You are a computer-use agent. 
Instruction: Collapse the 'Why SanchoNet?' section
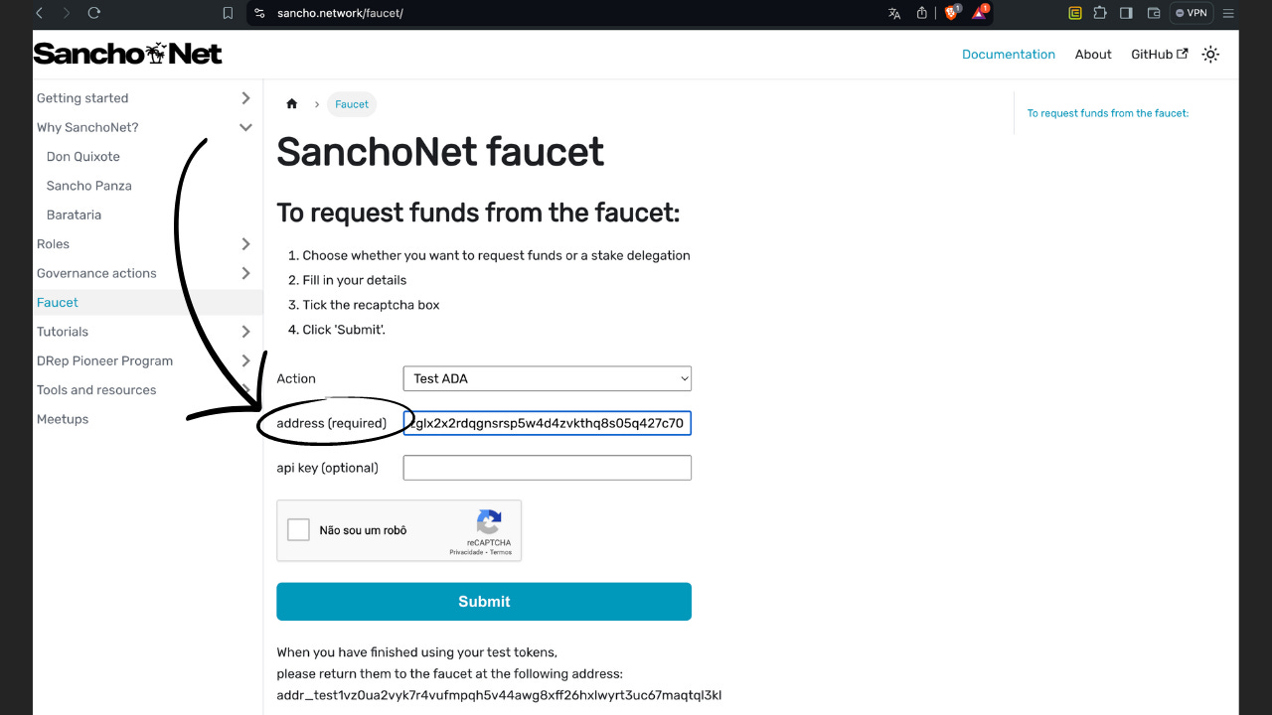click(245, 127)
